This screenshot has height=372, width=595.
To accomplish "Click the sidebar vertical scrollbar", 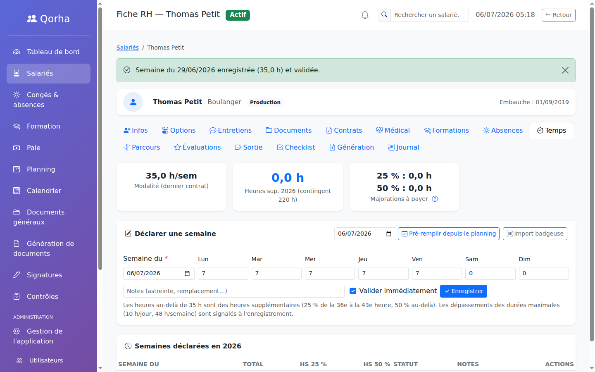I will [100, 138].
